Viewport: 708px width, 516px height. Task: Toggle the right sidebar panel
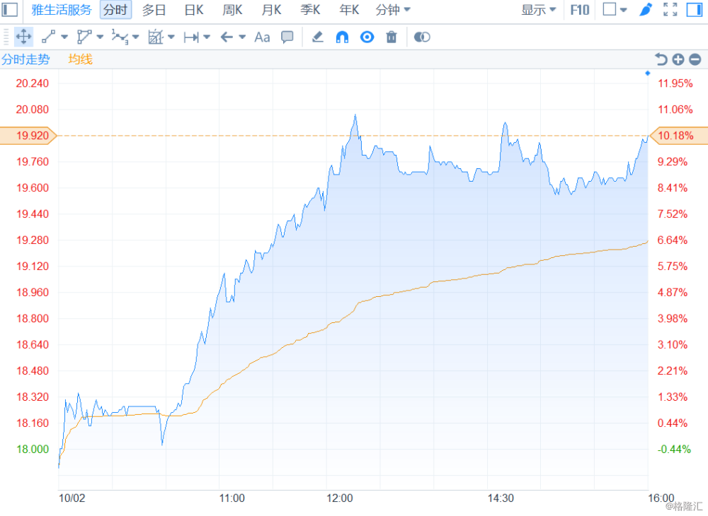click(x=694, y=10)
